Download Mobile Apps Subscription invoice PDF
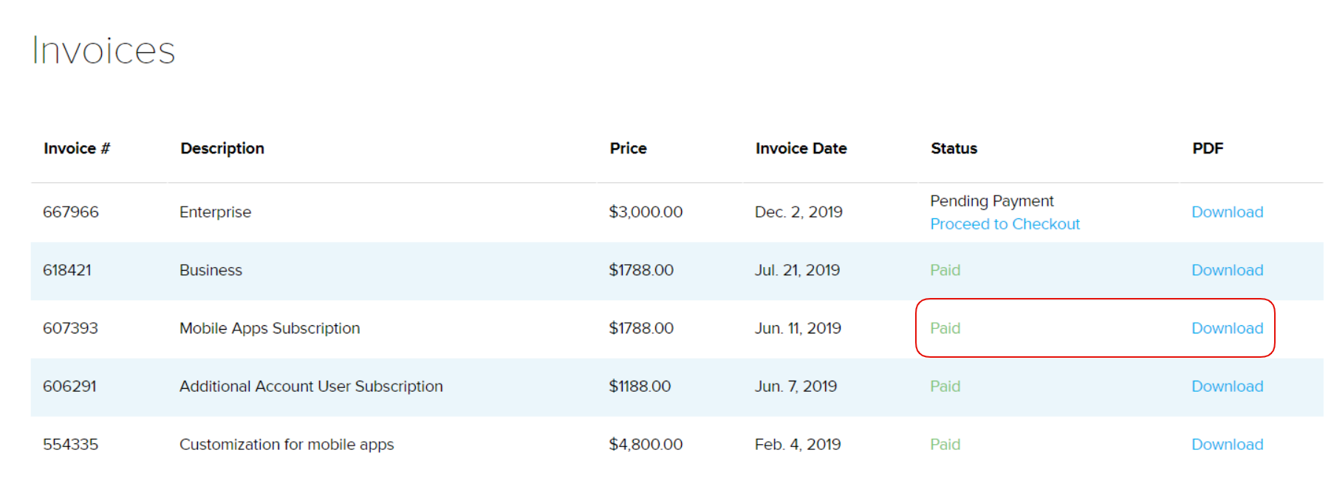This screenshot has width=1331, height=478. point(1227,328)
